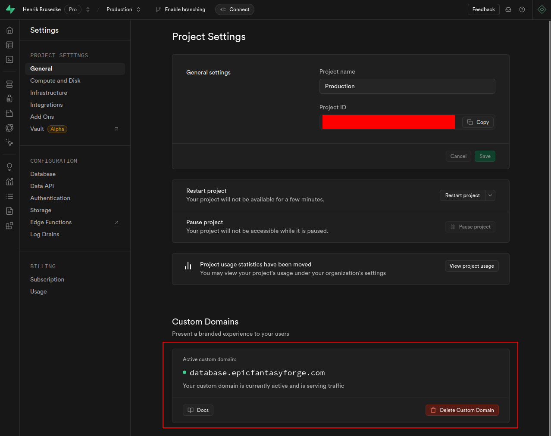Open the API Docs document sidebar icon
Viewport: 551px width, 436px height.
9,211
